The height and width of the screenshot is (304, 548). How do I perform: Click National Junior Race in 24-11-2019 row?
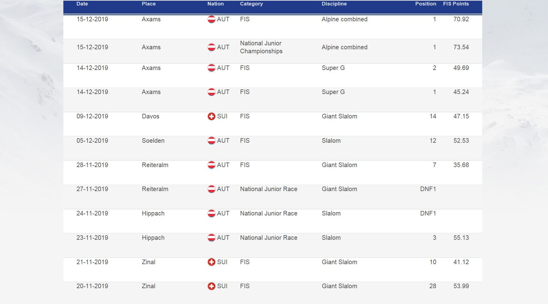click(x=269, y=213)
